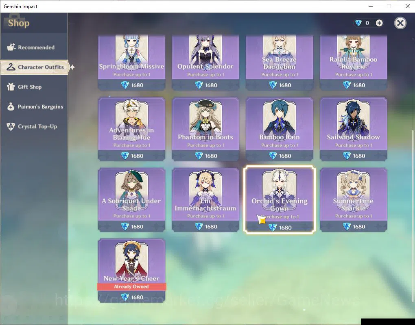This screenshot has height=325, width=415.
Task: Click the 1680 price under Opulent Splendor
Action: 211,85
